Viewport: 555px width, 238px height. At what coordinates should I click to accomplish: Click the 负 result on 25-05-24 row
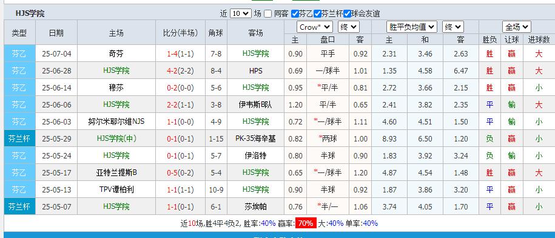pos(489,156)
